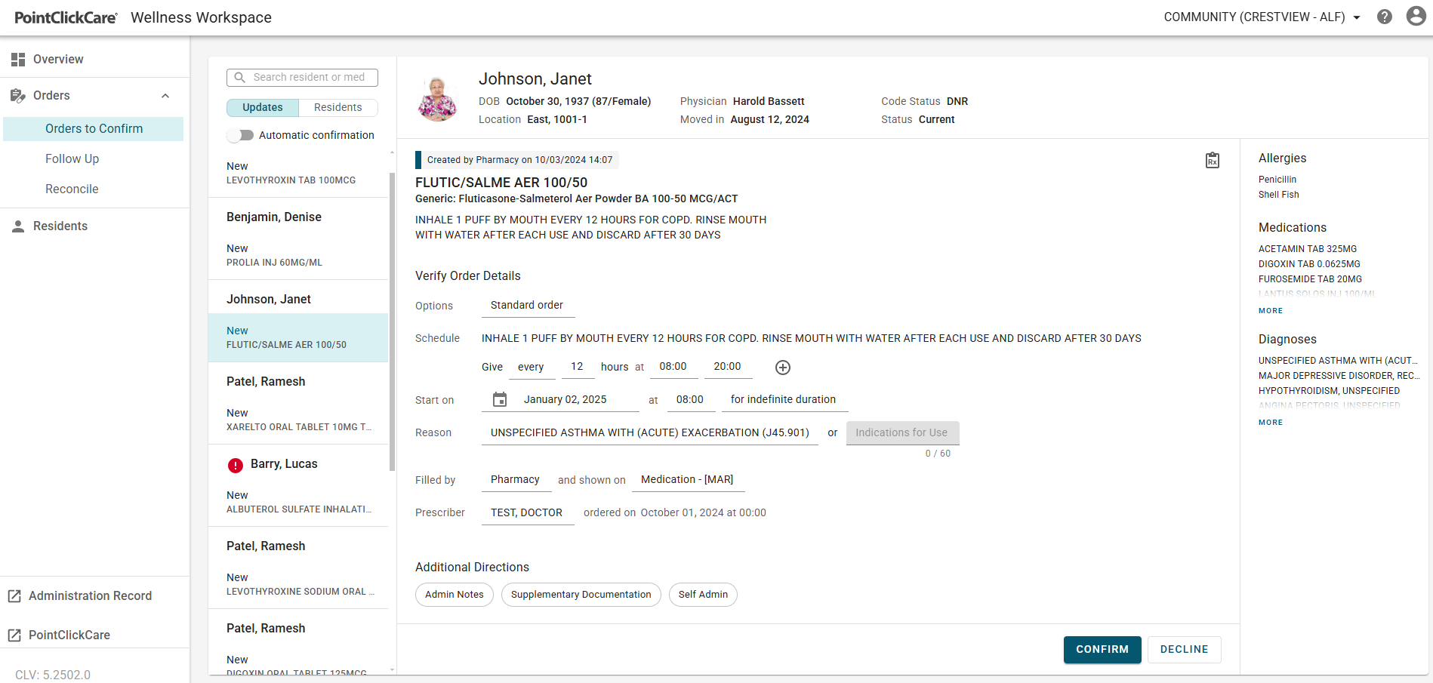1433x683 pixels.
Task: Go to Orders to Confirm
Action: point(94,128)
